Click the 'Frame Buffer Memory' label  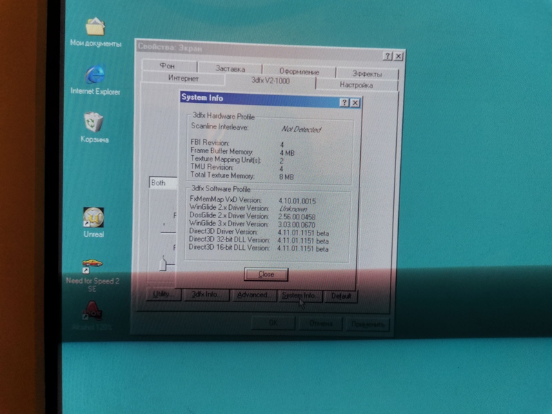[x=221, y=151]
